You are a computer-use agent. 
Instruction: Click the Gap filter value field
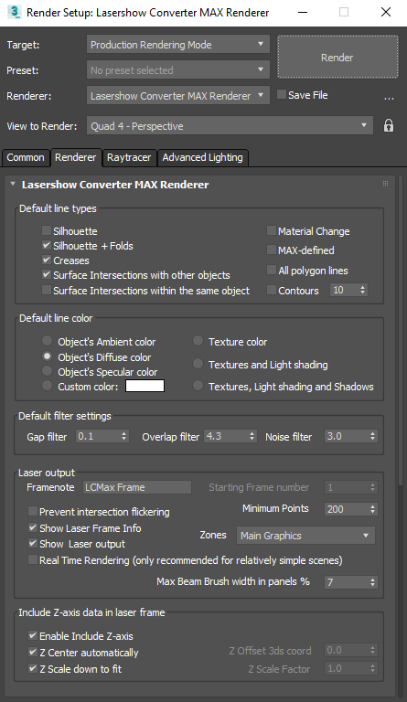click(98, 436)
